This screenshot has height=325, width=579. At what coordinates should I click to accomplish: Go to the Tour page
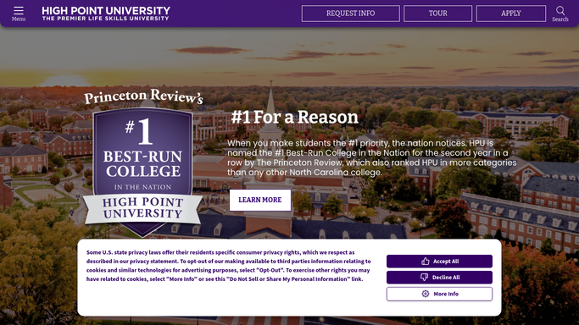pos(437,14)
